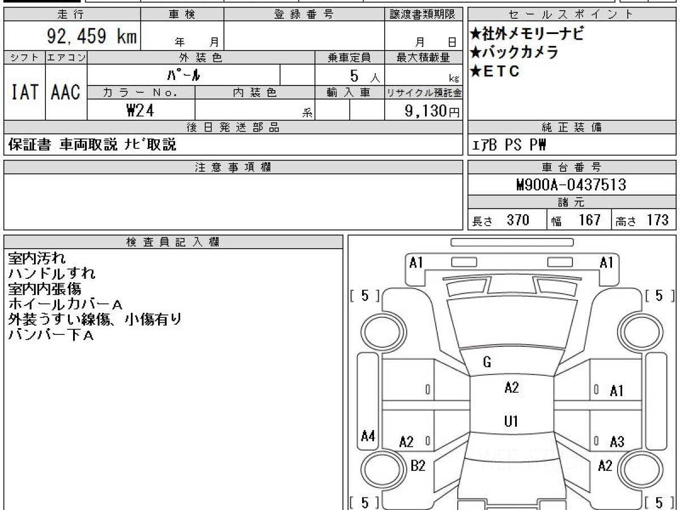Click the 外装色 header
This screenshot has width=680, height=510.
(201, 57)
